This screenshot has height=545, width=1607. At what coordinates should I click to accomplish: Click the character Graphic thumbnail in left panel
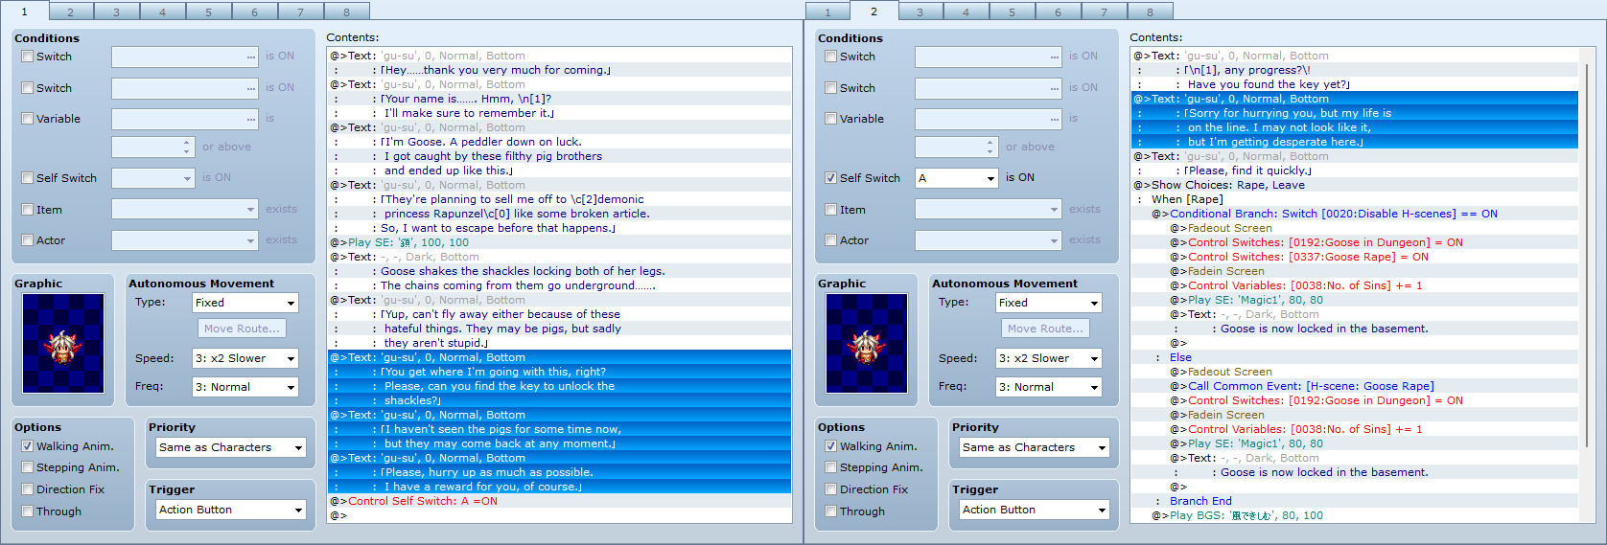[63, 343]
